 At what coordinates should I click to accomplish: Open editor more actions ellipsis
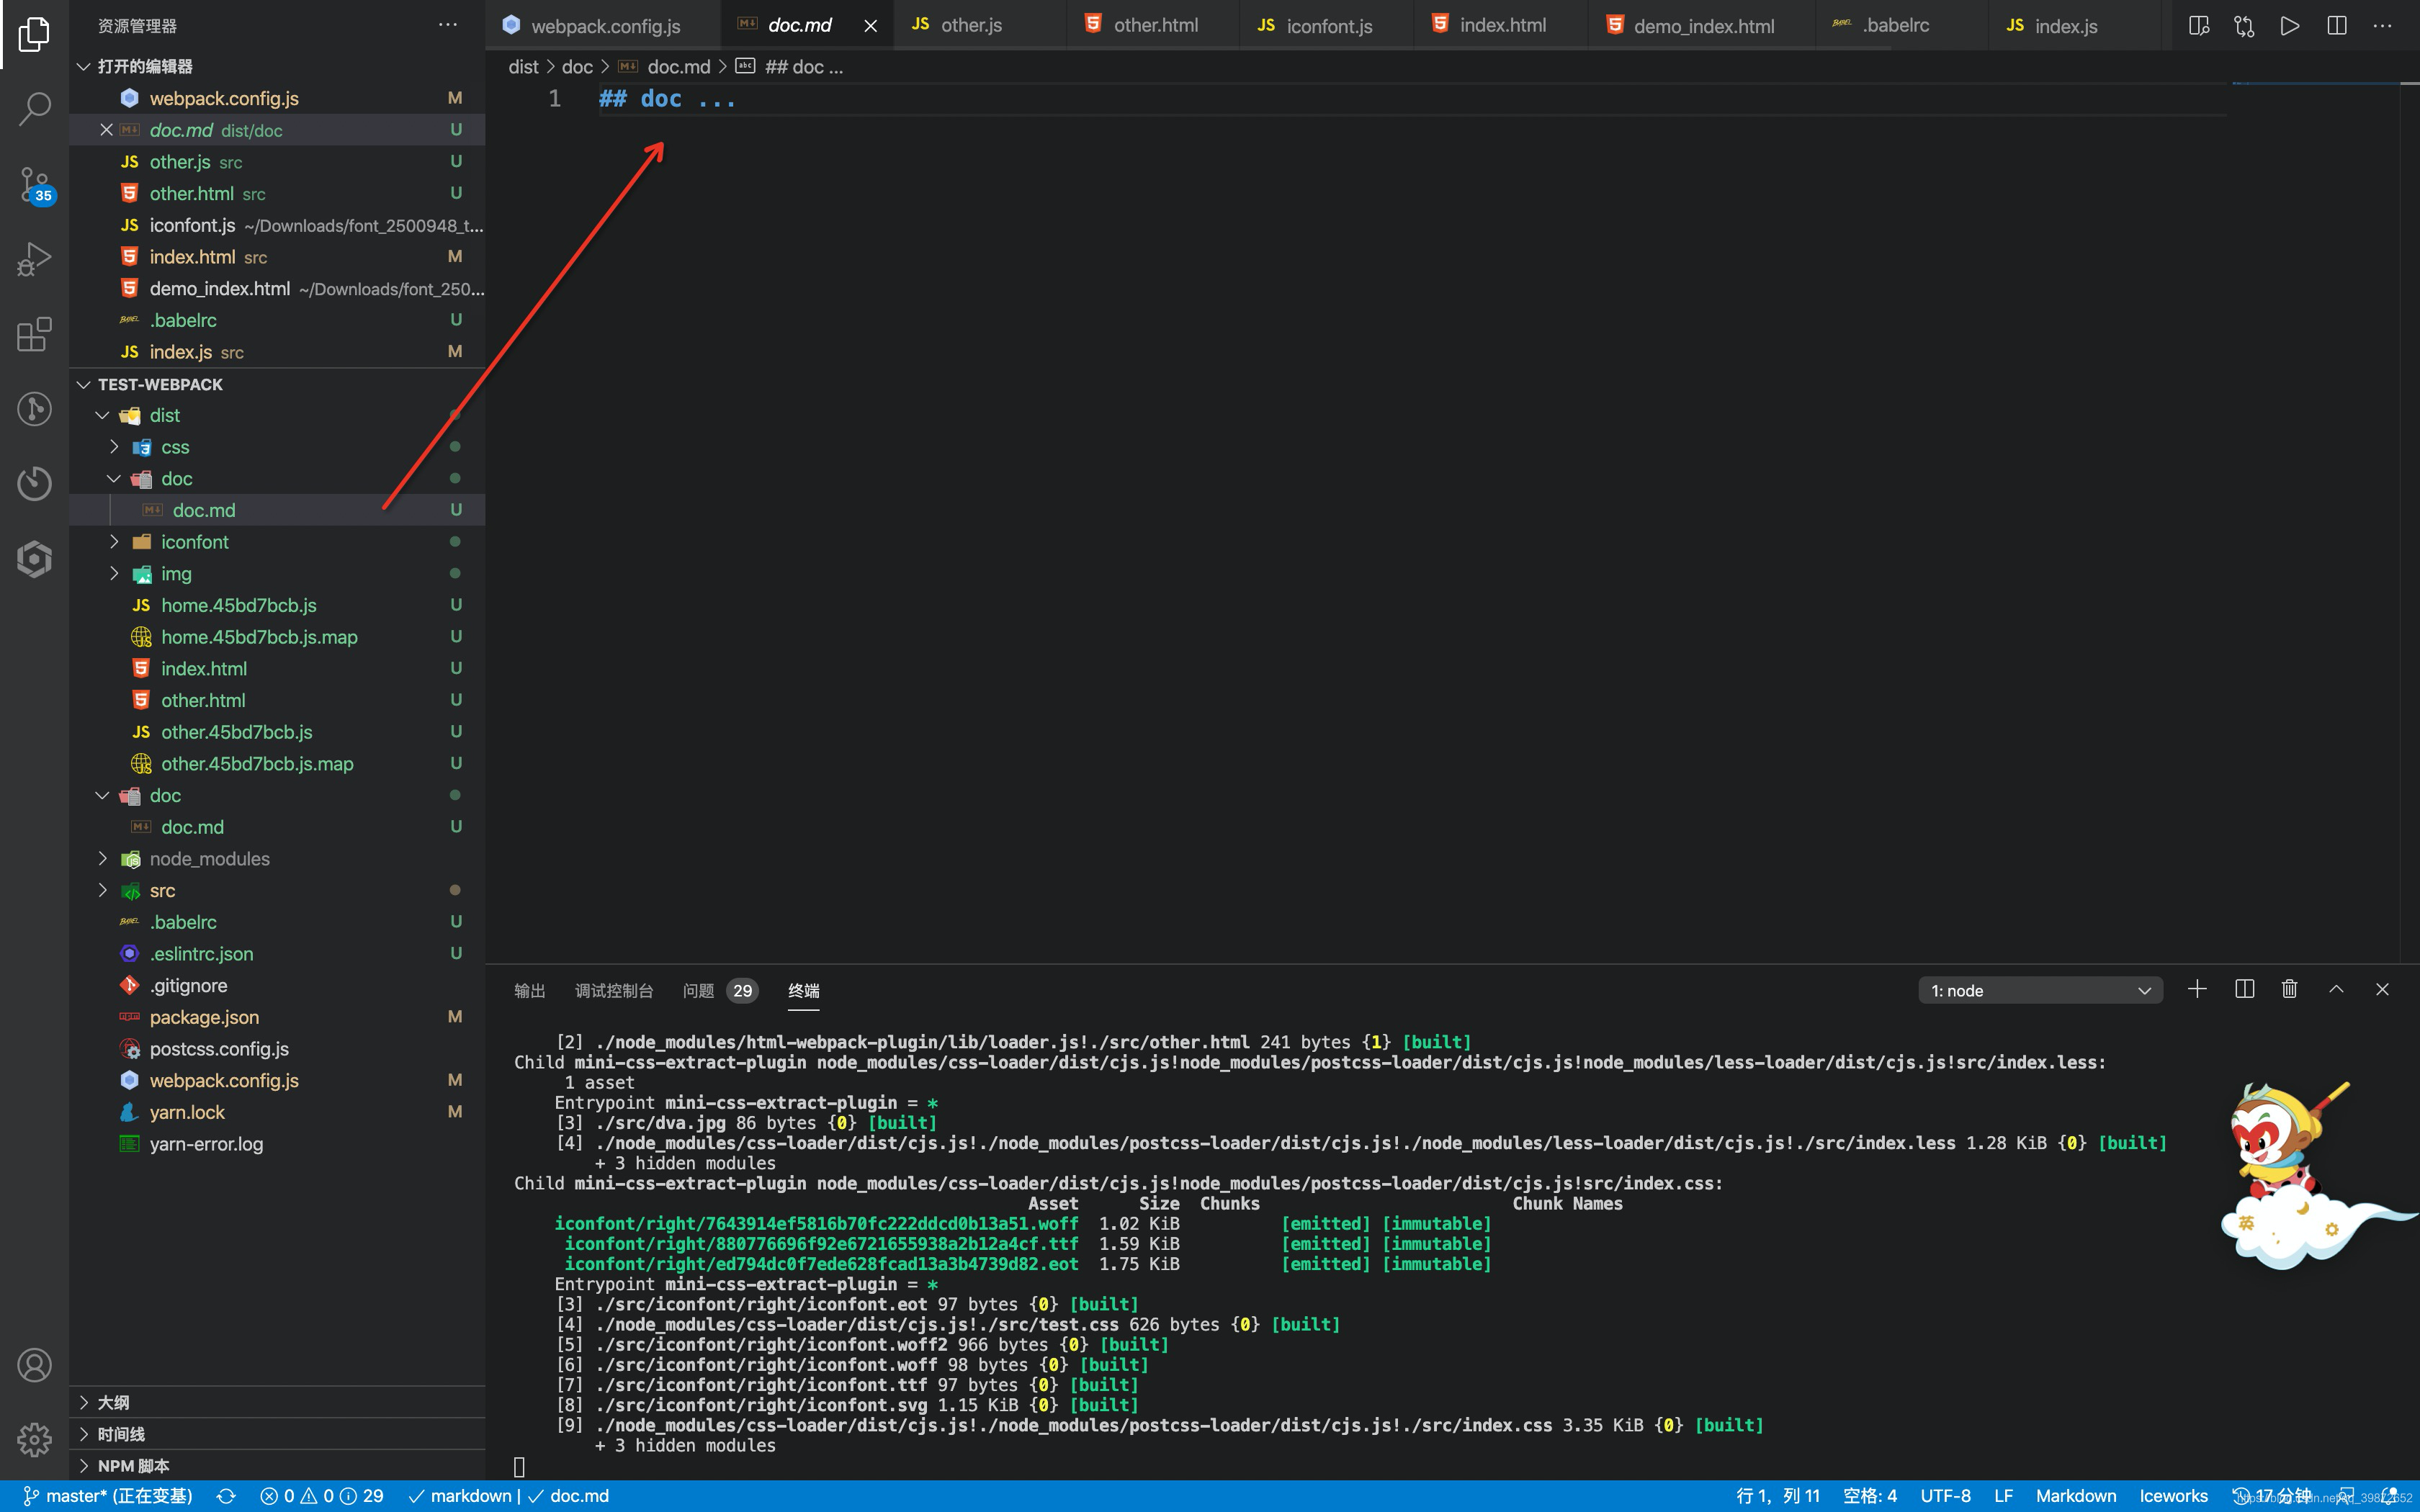point(2383,26)
